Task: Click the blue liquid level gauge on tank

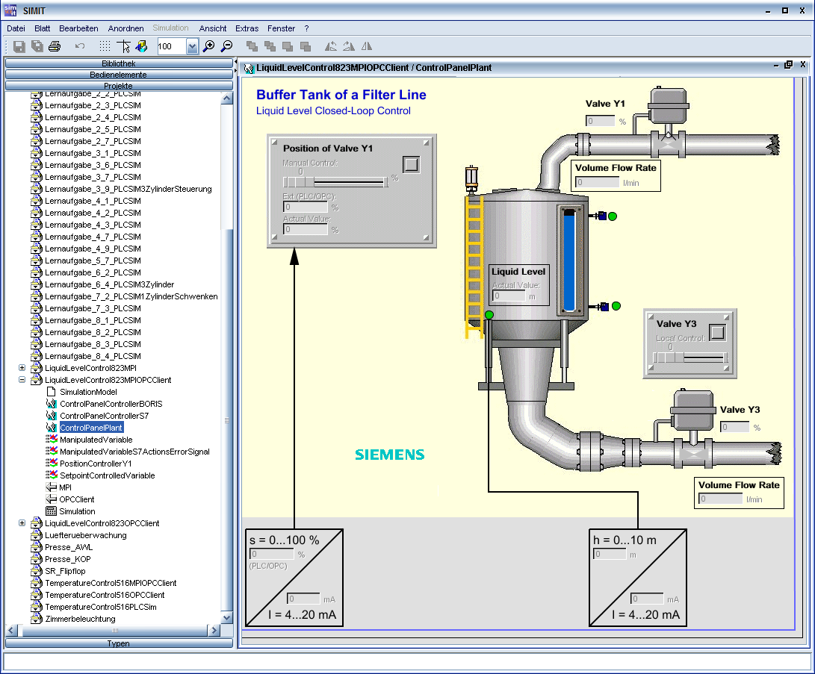Action: click(569, 260)
